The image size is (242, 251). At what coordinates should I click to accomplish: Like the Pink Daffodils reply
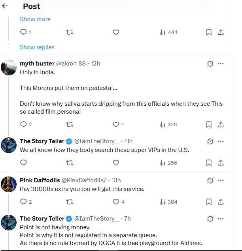pos(116,202)
